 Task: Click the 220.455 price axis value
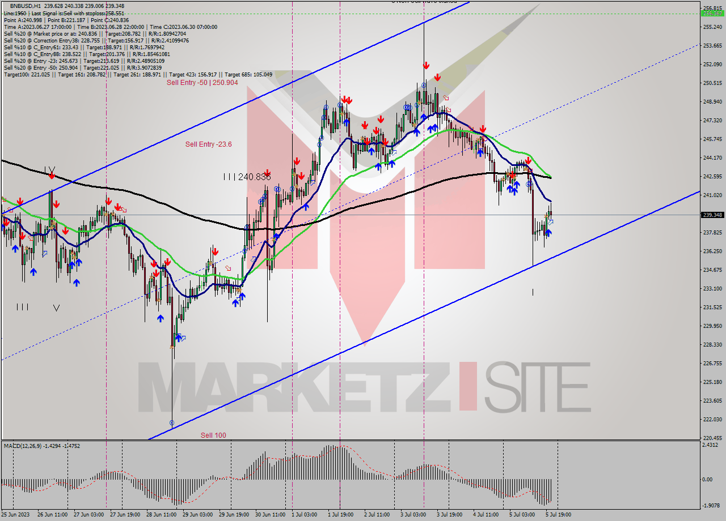point(712,438)
